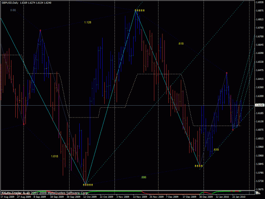265x199 pixels.
Task: Click the 1.6185 price axis label
Action: click(x=260, y=113)
